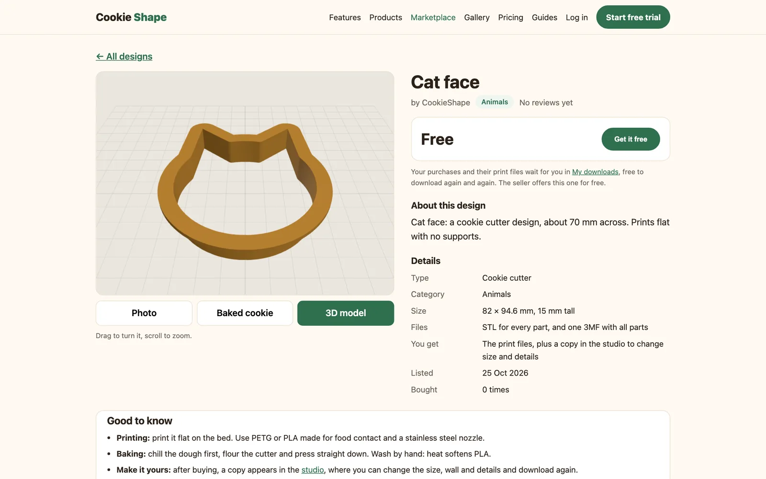The image size is (766, 479).
Task: Select the 3D model view tab
Action: click(x=346, y=313)
